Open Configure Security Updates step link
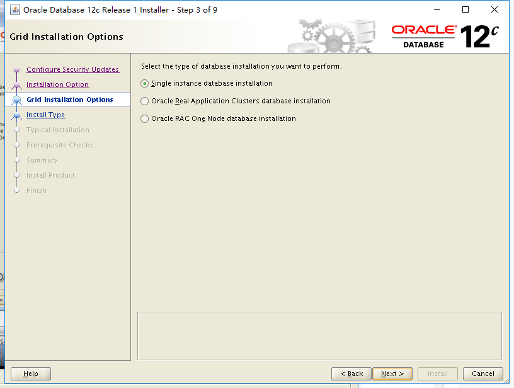This screenshot has height=388, width=514. (x=73, y=69)
